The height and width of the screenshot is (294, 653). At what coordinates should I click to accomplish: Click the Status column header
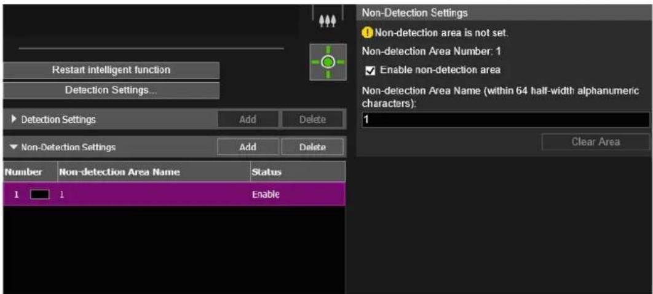pyautogui.click(x=298, y=172)
